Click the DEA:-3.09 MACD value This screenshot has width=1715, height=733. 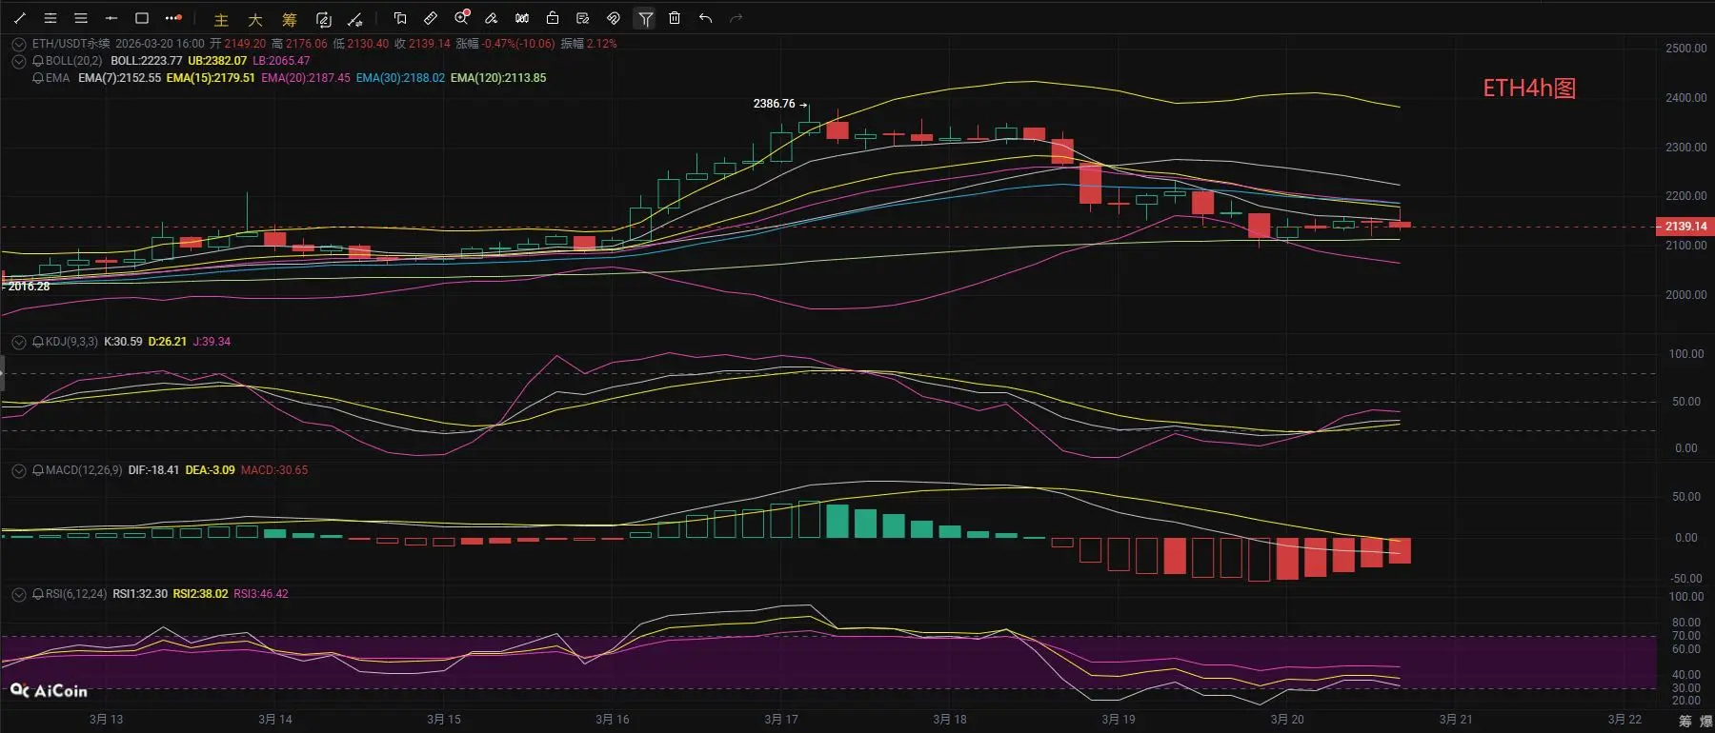(210, 470)
